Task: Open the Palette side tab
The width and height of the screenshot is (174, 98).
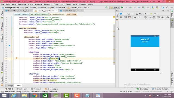Action: [117, 17]
